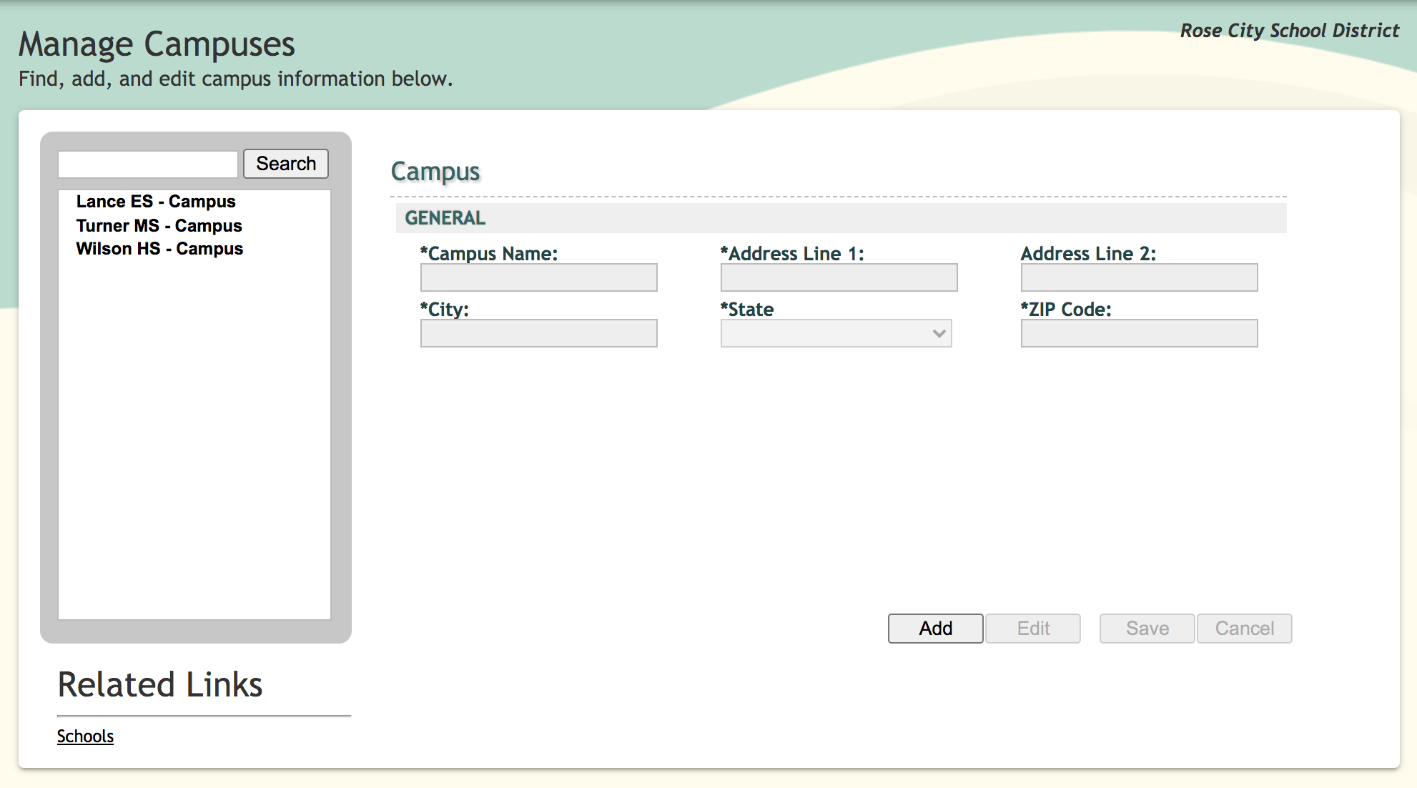Select Turner MS - Campus in list
Viewport: 1417px width, 788px height.
pos(159,226)
